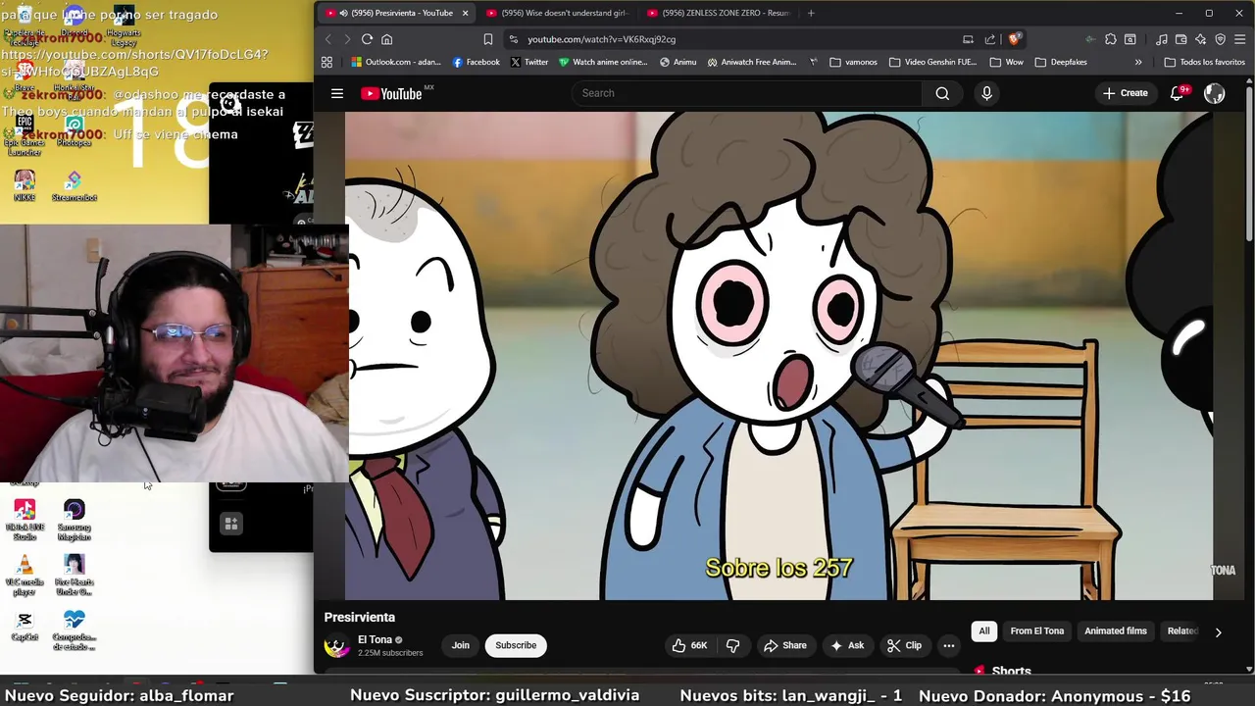The width and height of the screenshot is (1255, 706).
Task: Click the browser address bar URL
Action: pyautogui.click(x=601, y=39)
